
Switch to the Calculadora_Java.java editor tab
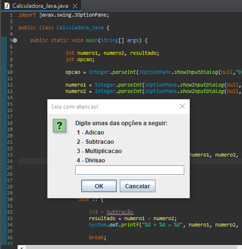[x=40, y=6]
